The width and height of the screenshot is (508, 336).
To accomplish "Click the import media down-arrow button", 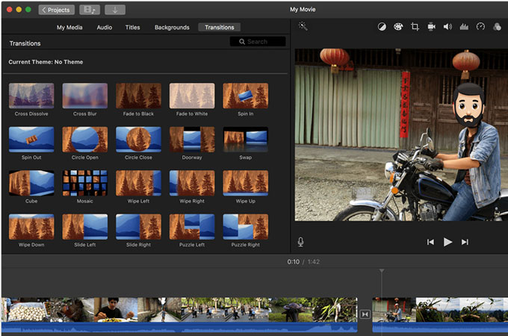I will click(115, 10).
